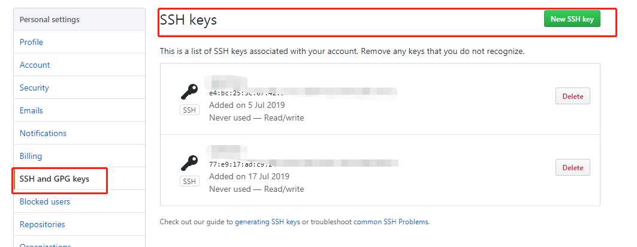Navigate to Billing settings
This screenshot has height=247, width=637.
point(31,156)
